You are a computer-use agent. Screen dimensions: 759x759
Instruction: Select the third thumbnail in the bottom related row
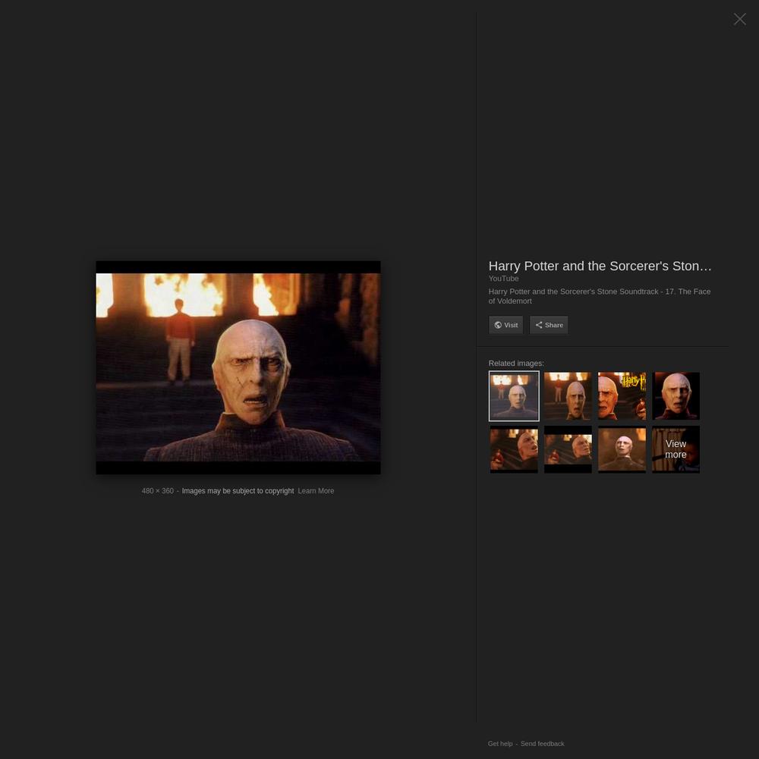click(x=622, y=449)
